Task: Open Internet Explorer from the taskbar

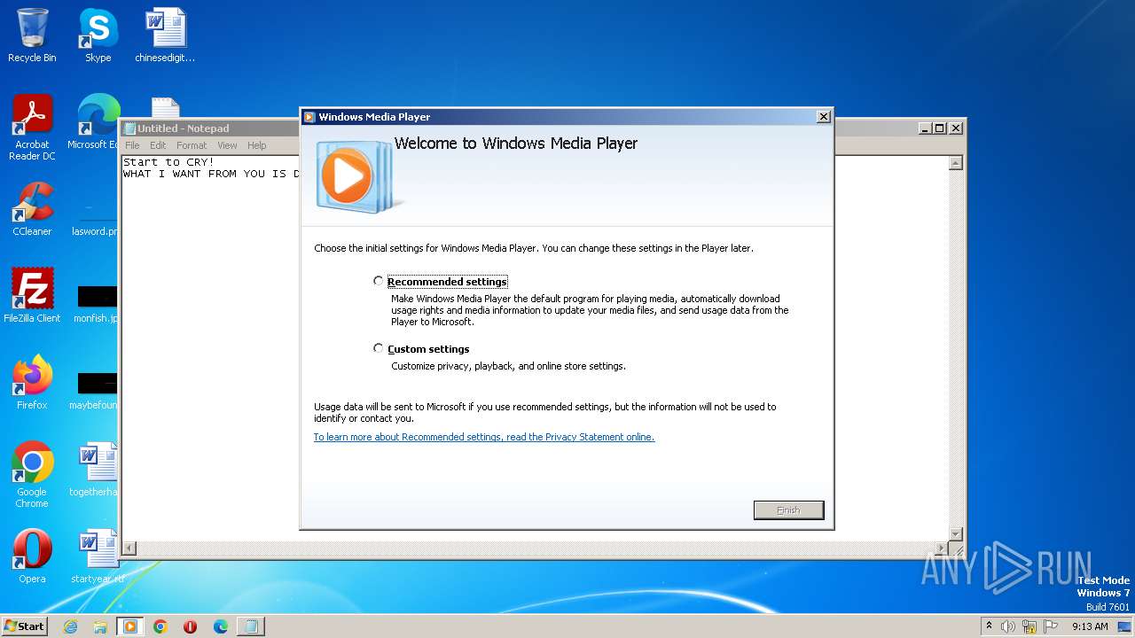Action: pos(70,626)
